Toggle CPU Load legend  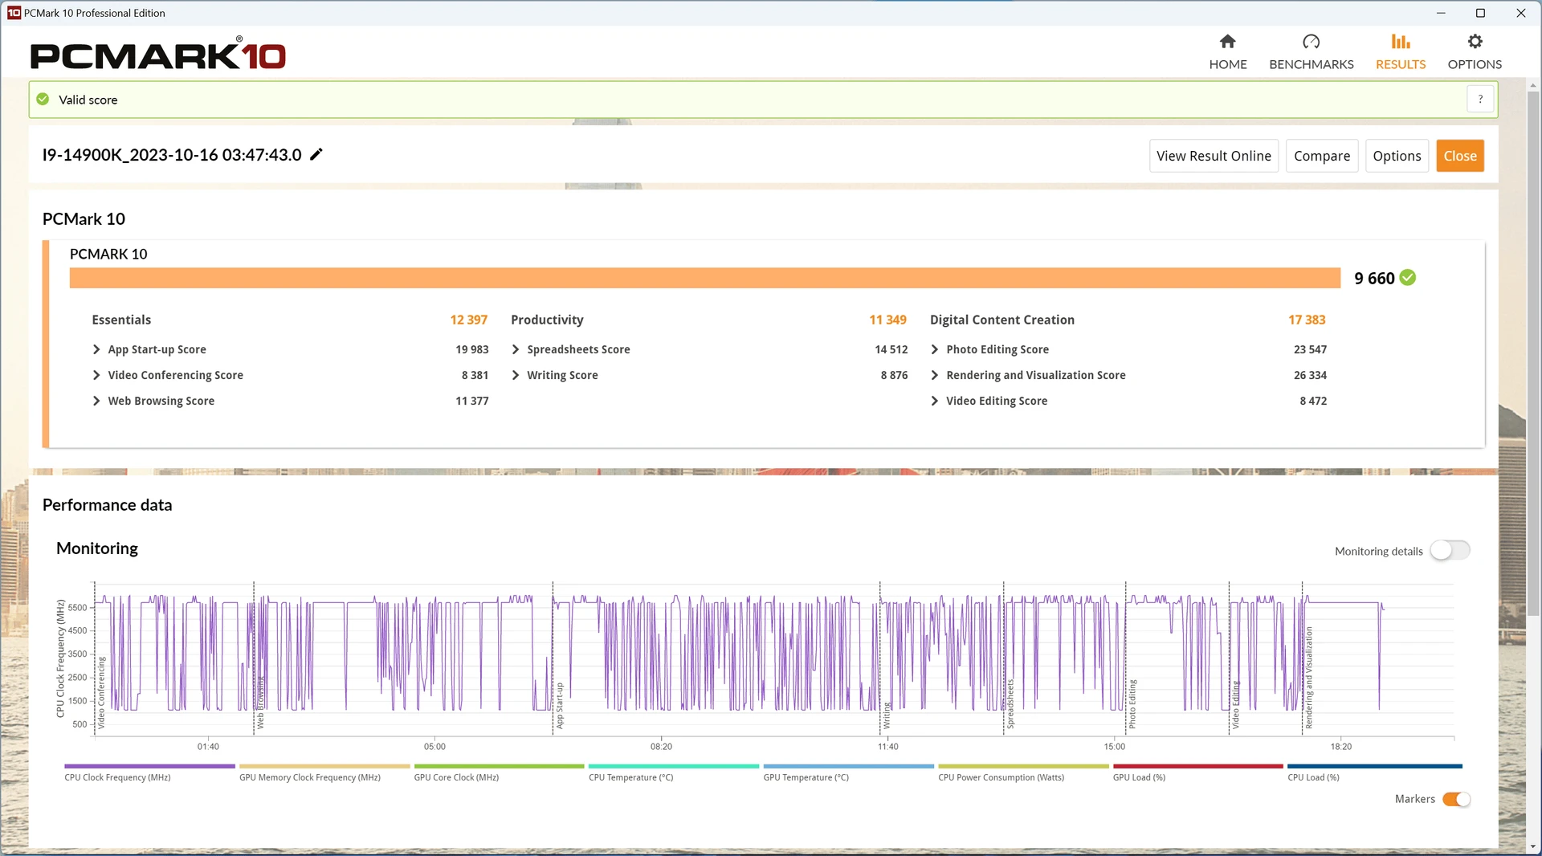tap(1374, 772)
